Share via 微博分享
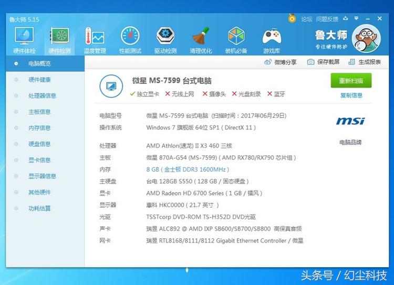Viewport: 394px width, 285px height. coord(281,62)
